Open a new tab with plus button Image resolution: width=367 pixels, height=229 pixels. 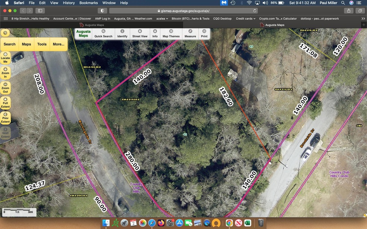364,25
